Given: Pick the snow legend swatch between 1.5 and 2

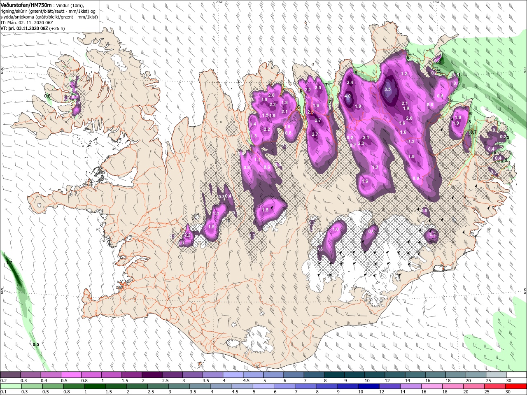Looking at the screenshot, I should (x=131, y=375).
